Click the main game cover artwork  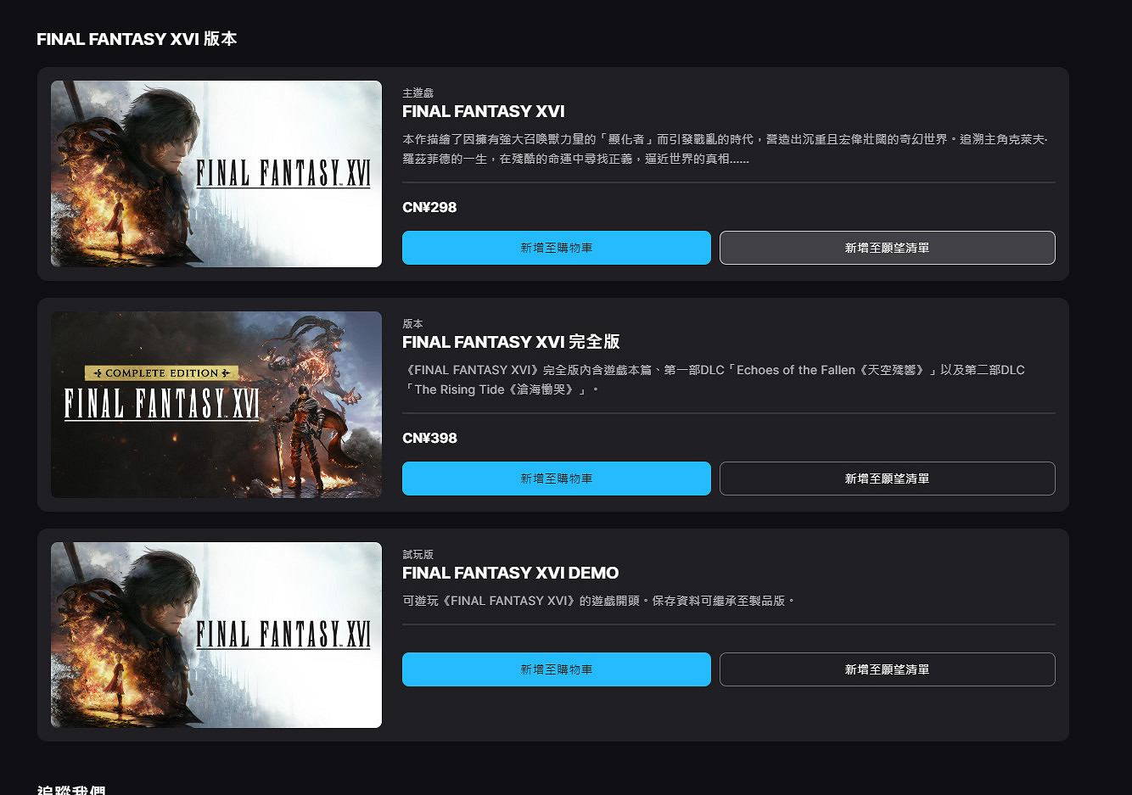[216, 173]
